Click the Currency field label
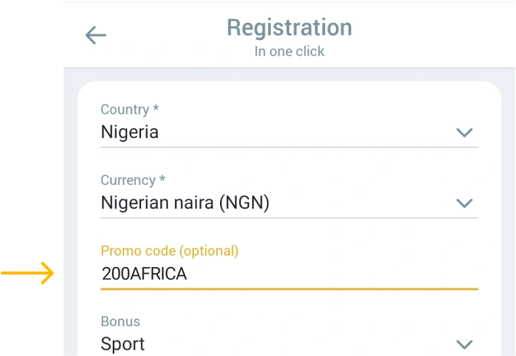 click(128, 180)
